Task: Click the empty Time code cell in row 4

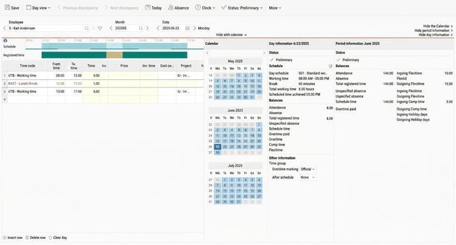Action: 27,100
